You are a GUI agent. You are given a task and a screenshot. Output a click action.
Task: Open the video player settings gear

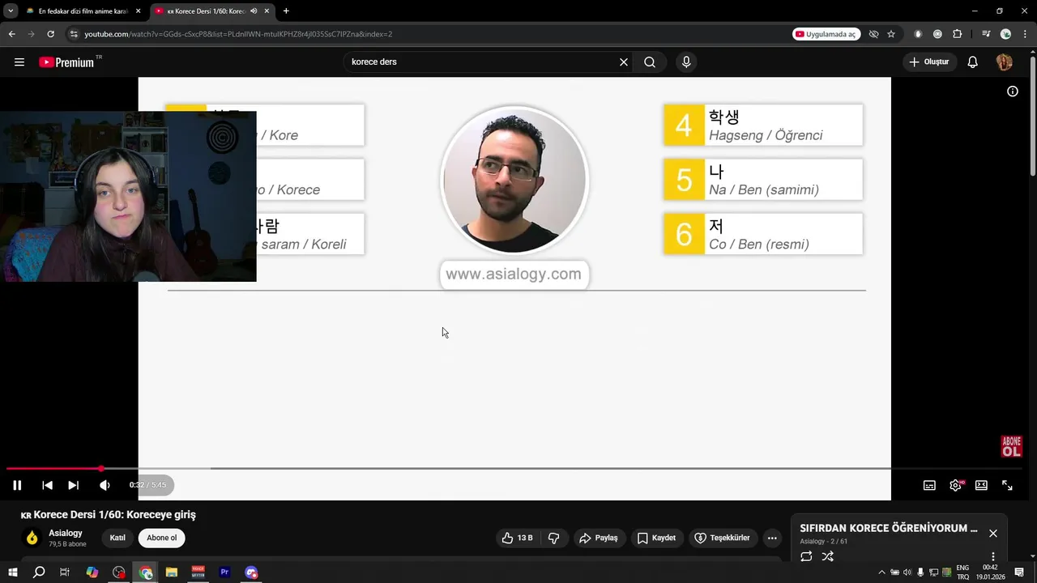point(956,485)
